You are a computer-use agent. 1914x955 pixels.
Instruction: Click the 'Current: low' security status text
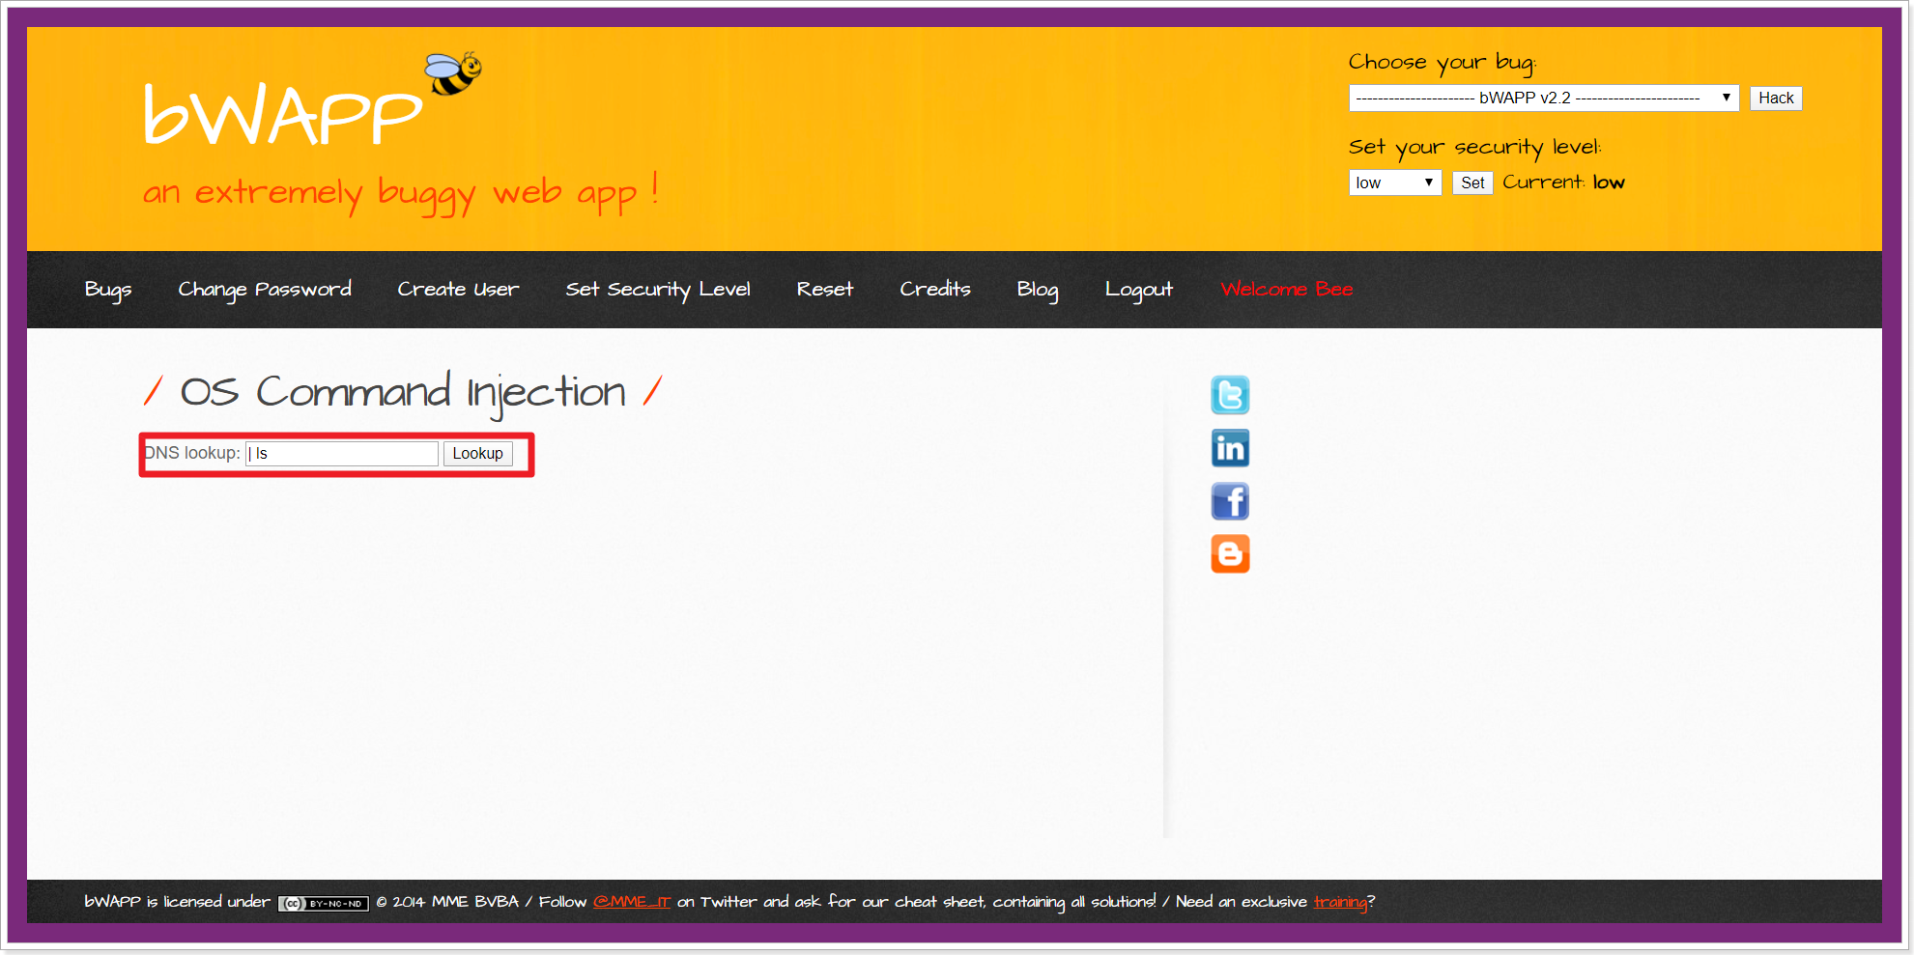coord(1563,183)
